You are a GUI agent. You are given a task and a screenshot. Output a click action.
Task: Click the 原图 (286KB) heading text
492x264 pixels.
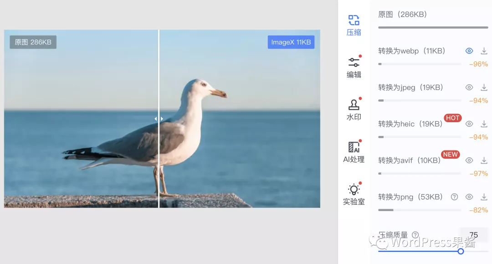pos(402,15)
